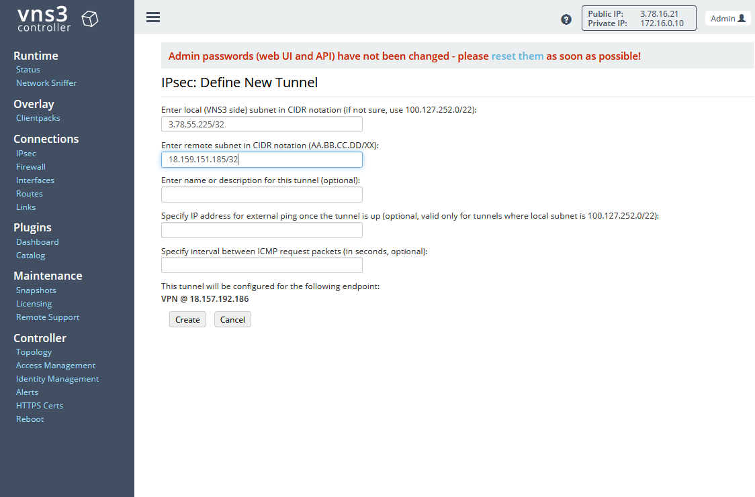Go to Identity Management settings
The width and height of the screenshot is (755, 497).
[x=57, y=378]
